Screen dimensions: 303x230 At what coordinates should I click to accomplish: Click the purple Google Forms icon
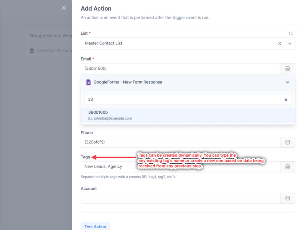tap(88, 82)
